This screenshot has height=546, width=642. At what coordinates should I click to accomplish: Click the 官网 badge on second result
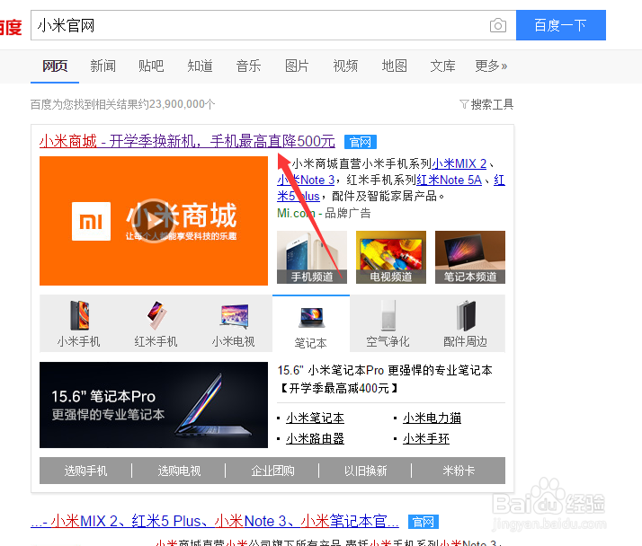[x=424, y=522]
